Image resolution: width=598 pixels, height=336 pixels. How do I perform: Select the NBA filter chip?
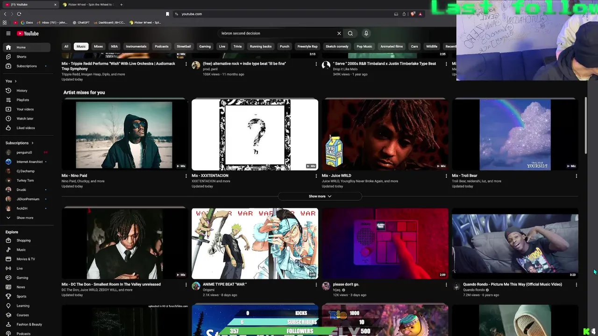pyautogui.click(x=114, y=47)
